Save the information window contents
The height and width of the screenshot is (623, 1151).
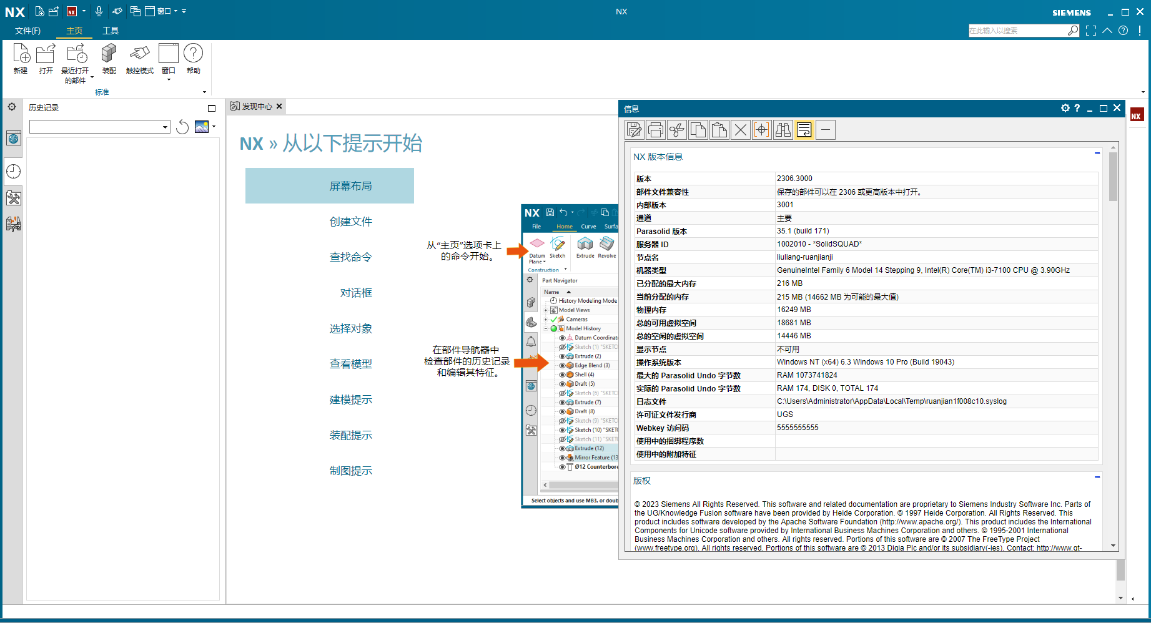coord(634,129)
